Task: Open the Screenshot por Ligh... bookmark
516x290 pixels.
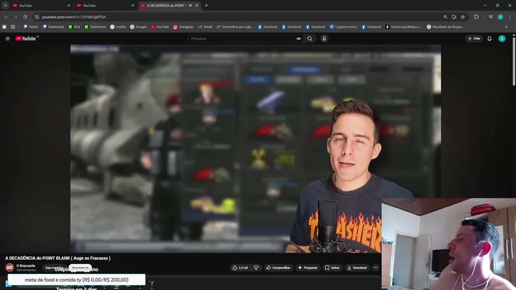Action: (235, 27)
